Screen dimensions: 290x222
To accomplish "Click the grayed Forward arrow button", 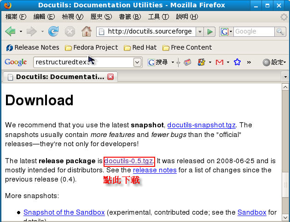I will (x=32, y=31).
